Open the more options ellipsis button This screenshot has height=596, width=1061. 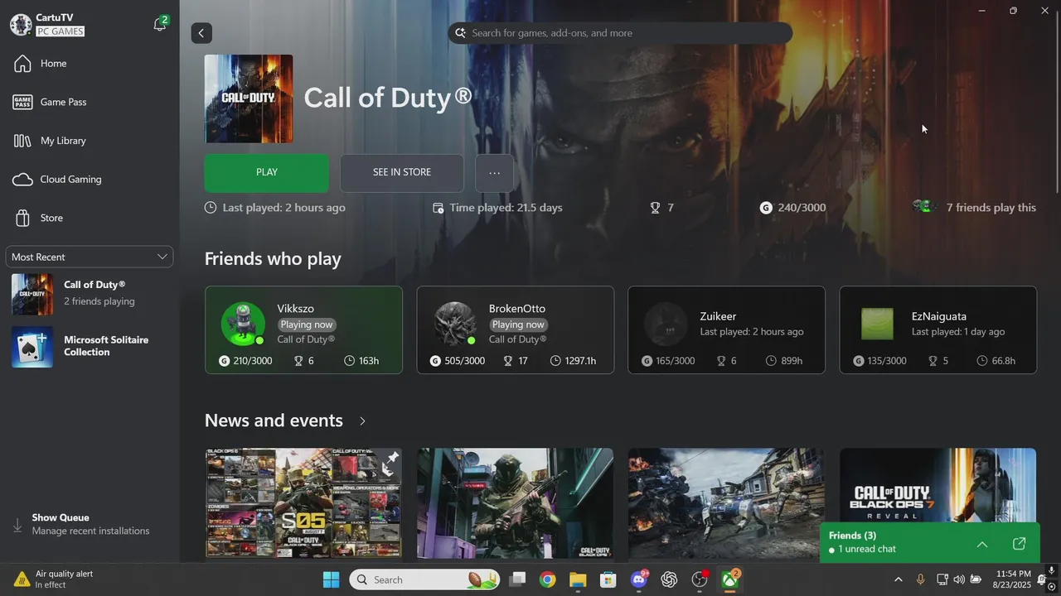(x=495, y=173)
